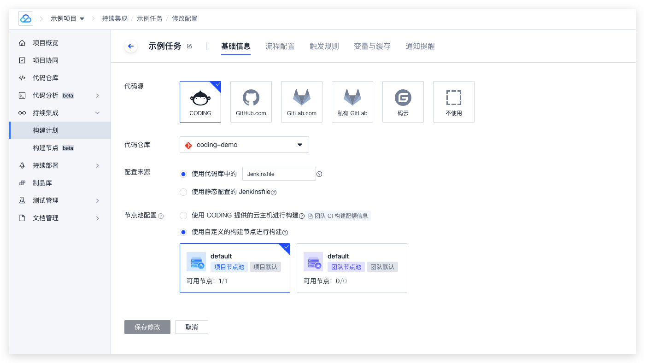
Task: Click the git icon in coding-demo dropdown
Action: point(188,145)
